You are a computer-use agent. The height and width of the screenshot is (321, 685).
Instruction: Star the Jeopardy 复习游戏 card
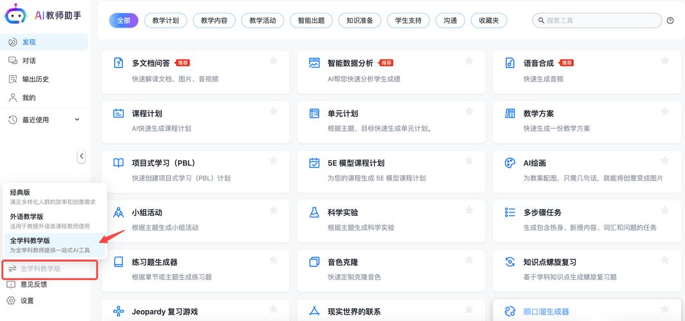click(x=274, y=309)
